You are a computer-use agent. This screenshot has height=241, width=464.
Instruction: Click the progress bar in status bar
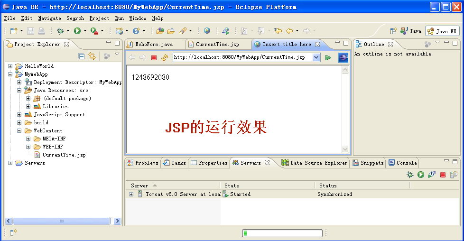(x=282, y=233)
